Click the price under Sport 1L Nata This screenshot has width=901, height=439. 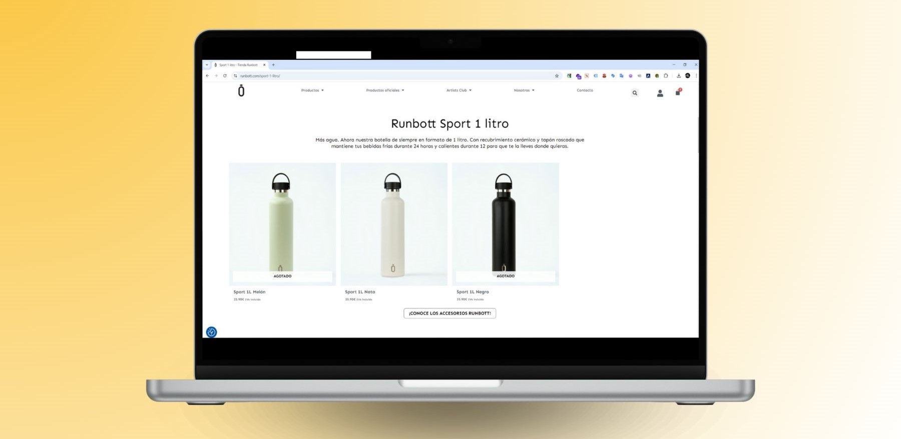(x=358, y=299)
